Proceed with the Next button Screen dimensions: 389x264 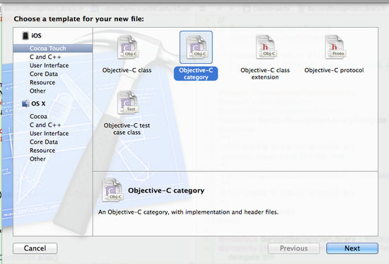[x=352, y=248]
